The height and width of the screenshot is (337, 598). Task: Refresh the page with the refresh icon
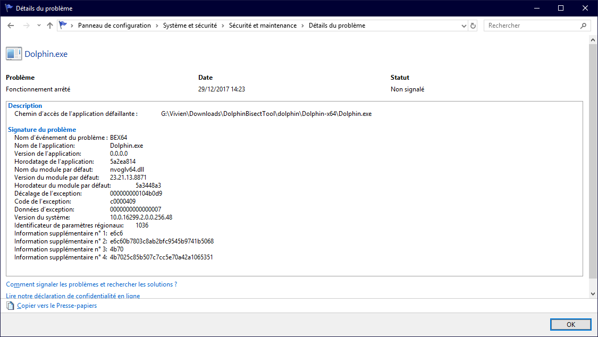tap(473, 26)
